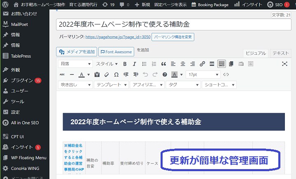The width and height of the screenshot is (296, 179).
Task: Apply text color with the A button
Action: click(82, 74)
